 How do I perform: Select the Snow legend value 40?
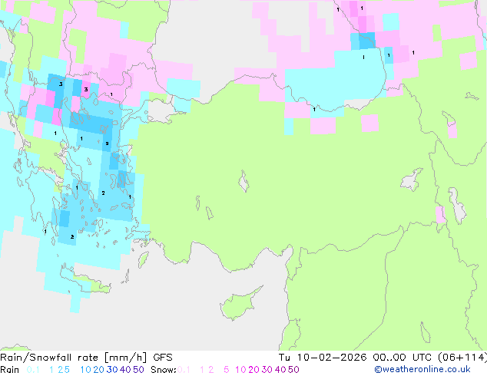pyautogui.click(x=280, y=370)
